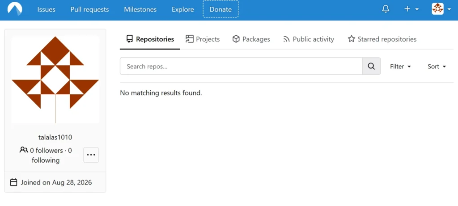Open Explore in the top navigation
This screenshot has height=206, width=458.
[x=183, y=9]
